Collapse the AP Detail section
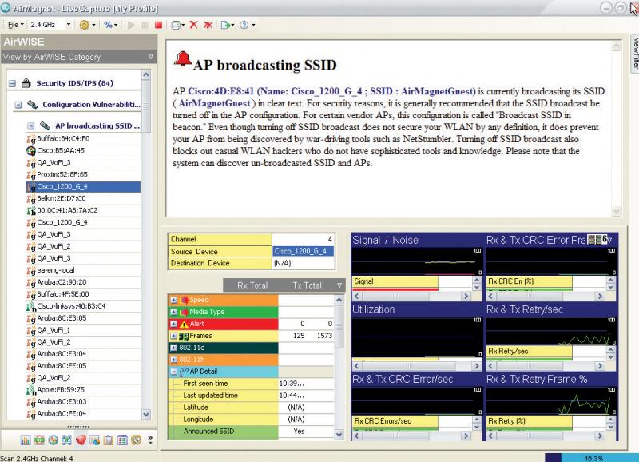 [173, 372]
